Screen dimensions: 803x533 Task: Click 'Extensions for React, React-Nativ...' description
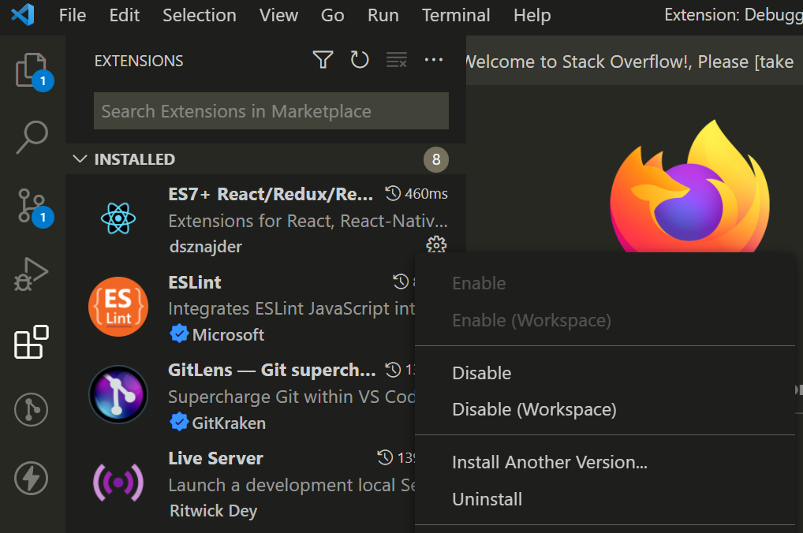click(x=308, y=222)
